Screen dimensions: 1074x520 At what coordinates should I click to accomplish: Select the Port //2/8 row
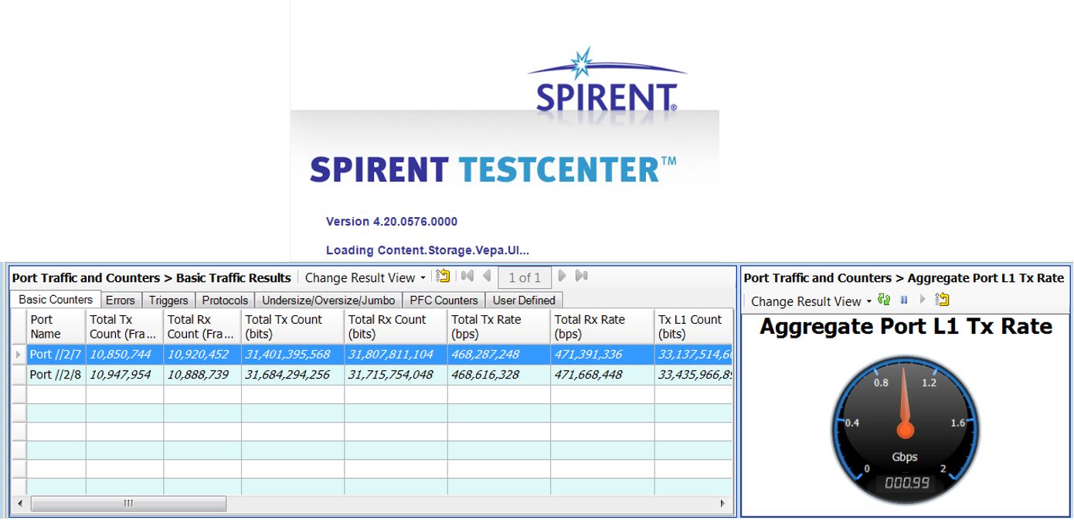coord(372,375)
